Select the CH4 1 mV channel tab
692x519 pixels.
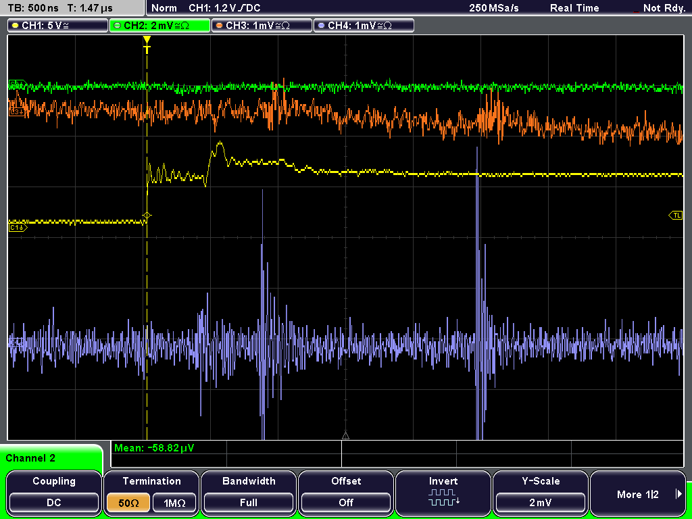[364, 26]
